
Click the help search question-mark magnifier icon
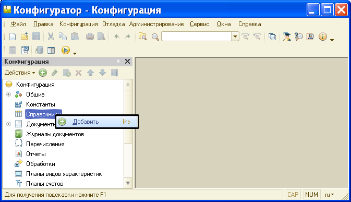299,37
